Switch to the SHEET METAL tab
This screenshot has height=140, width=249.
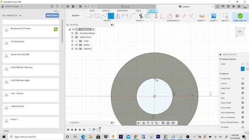click(123, 10)
